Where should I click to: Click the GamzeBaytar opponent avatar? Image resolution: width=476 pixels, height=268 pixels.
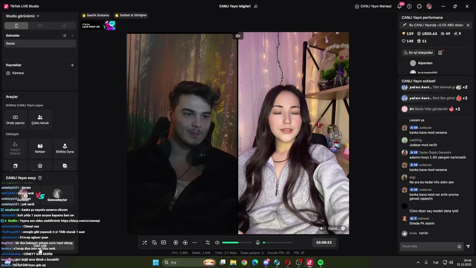click(x=57, y=193)
